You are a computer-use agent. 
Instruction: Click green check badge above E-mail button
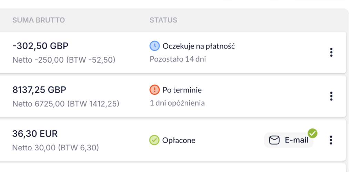[312, 133]
